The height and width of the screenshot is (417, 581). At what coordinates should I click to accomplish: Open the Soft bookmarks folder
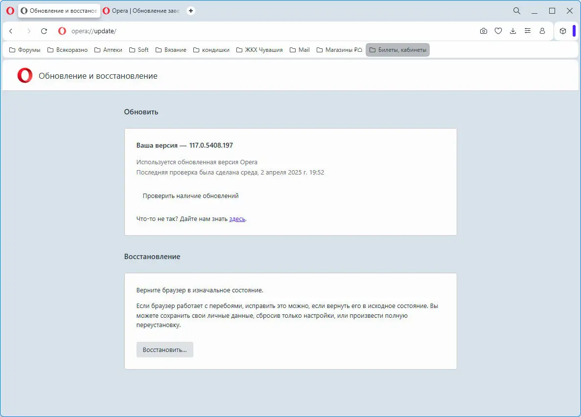pos(139,50)
